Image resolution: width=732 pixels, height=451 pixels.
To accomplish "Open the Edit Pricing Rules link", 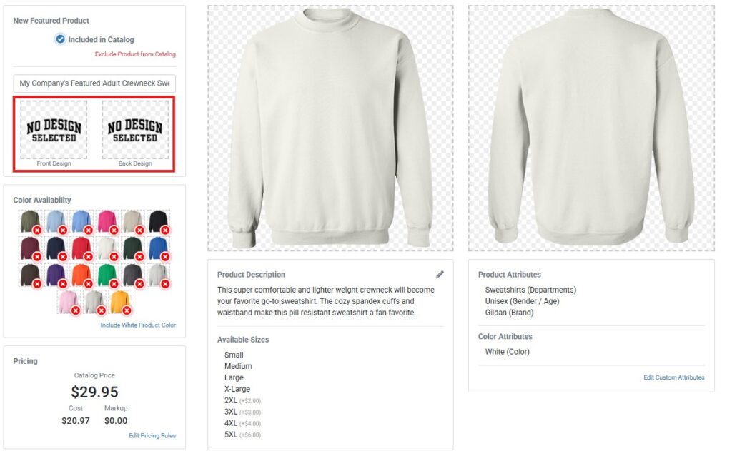I will pyautogui.click(x=152, y=435).
